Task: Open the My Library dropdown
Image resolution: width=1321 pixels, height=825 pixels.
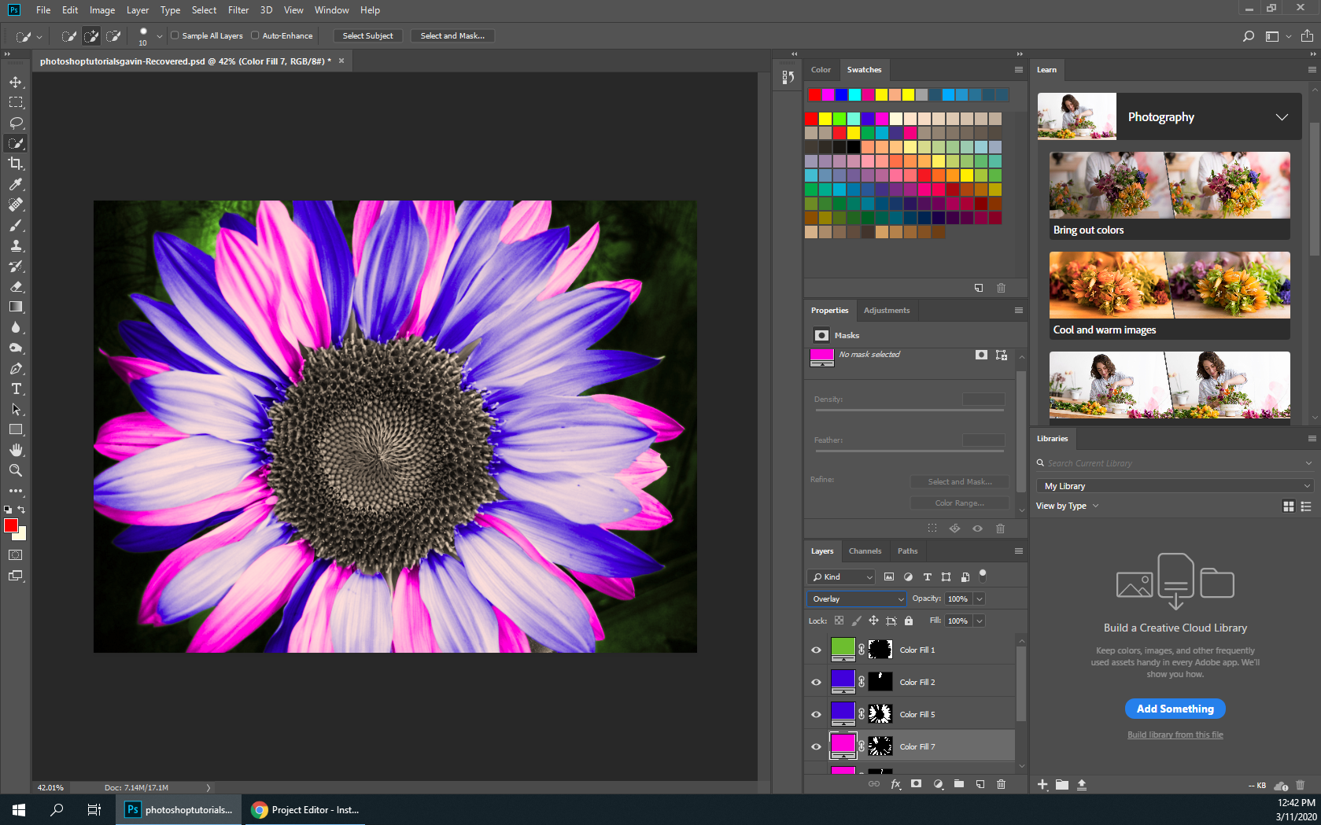Action: click(x=1175, y=486)
